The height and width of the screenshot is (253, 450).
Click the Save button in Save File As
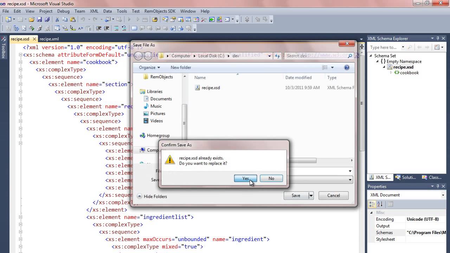pos(296,195)
